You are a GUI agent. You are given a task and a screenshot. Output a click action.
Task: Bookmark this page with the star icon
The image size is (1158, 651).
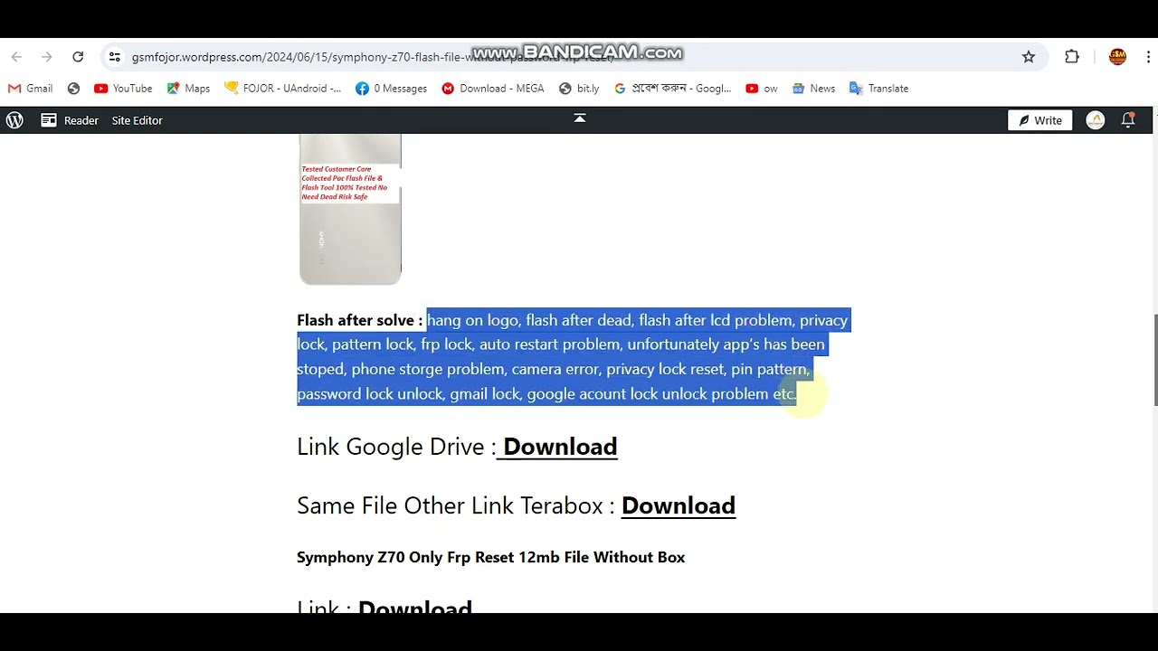click(1029, 57)
